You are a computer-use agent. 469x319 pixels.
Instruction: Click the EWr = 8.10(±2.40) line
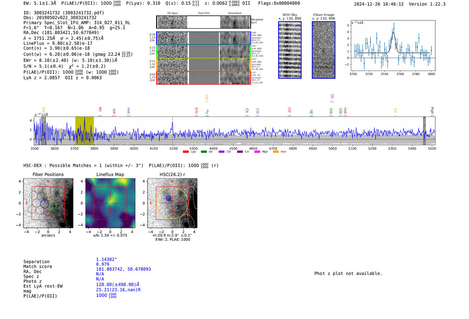70,61
